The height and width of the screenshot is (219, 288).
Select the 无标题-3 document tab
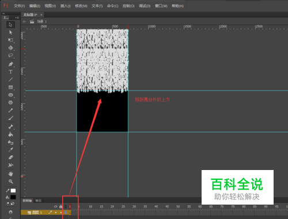click(30, 14)
